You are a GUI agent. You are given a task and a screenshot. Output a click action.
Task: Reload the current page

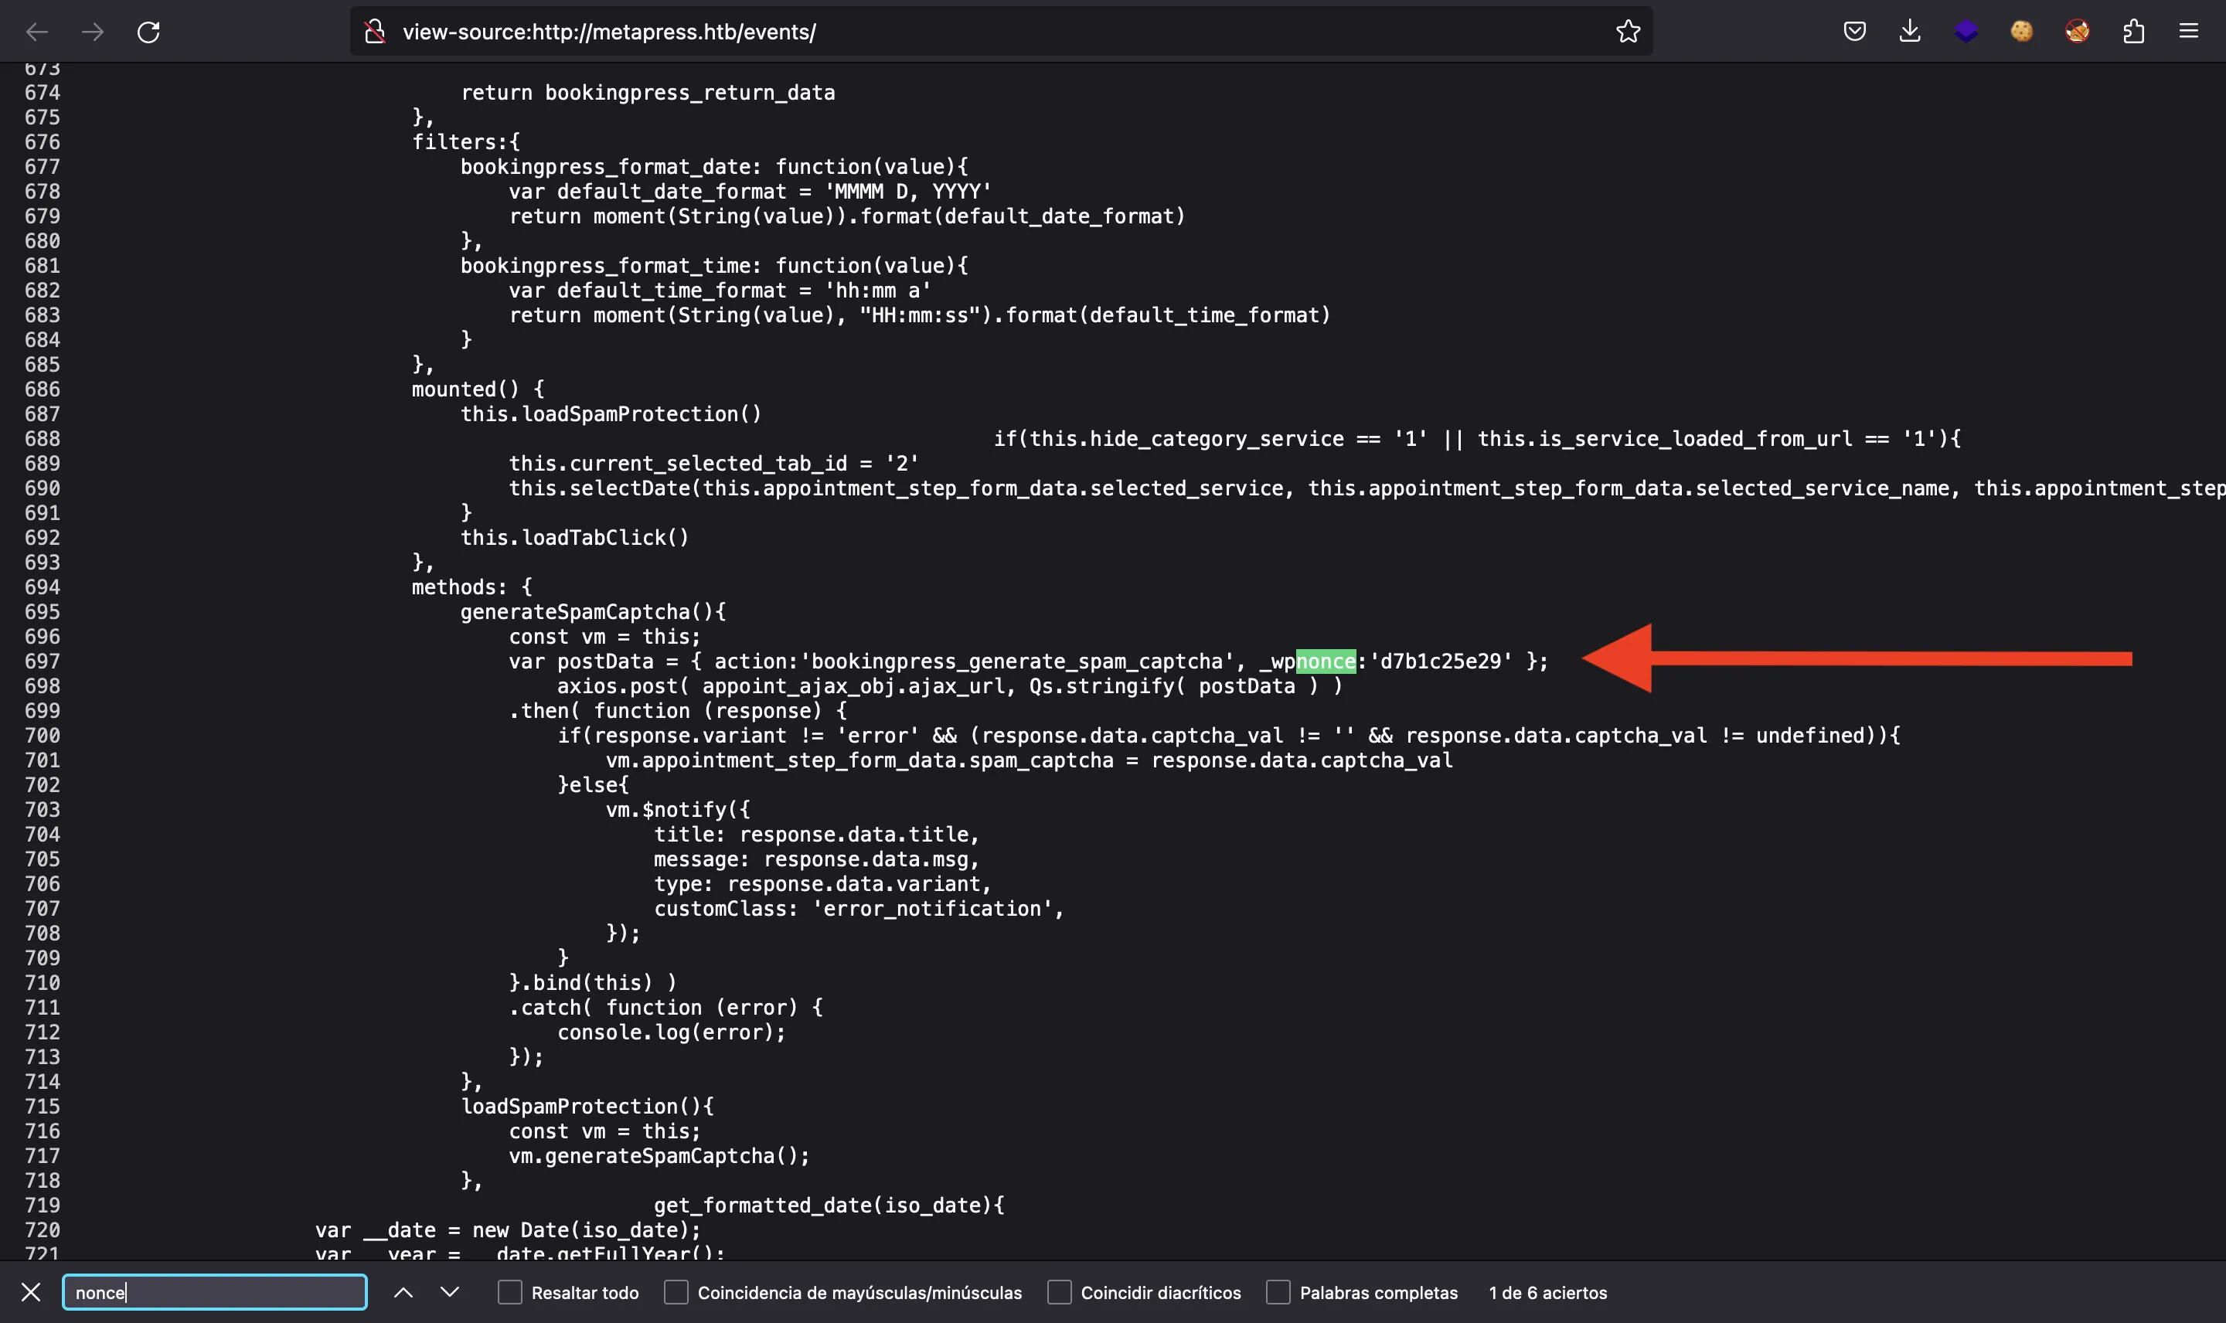pos(148,32)
